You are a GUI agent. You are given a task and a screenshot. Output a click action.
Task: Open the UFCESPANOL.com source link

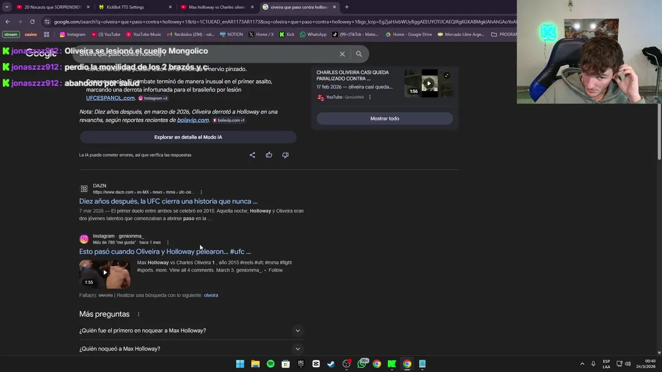tap(110, 98)
